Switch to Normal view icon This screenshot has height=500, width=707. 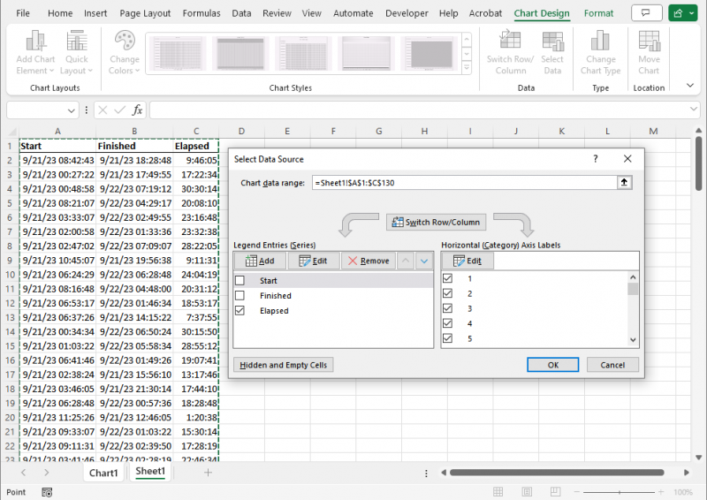pos(498,492)
